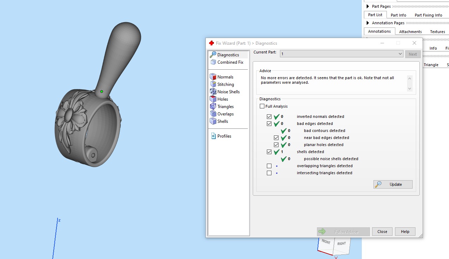Expand the Annotation Pages section
The height and width of the screenshot is (259, 449).
(368, 23)
